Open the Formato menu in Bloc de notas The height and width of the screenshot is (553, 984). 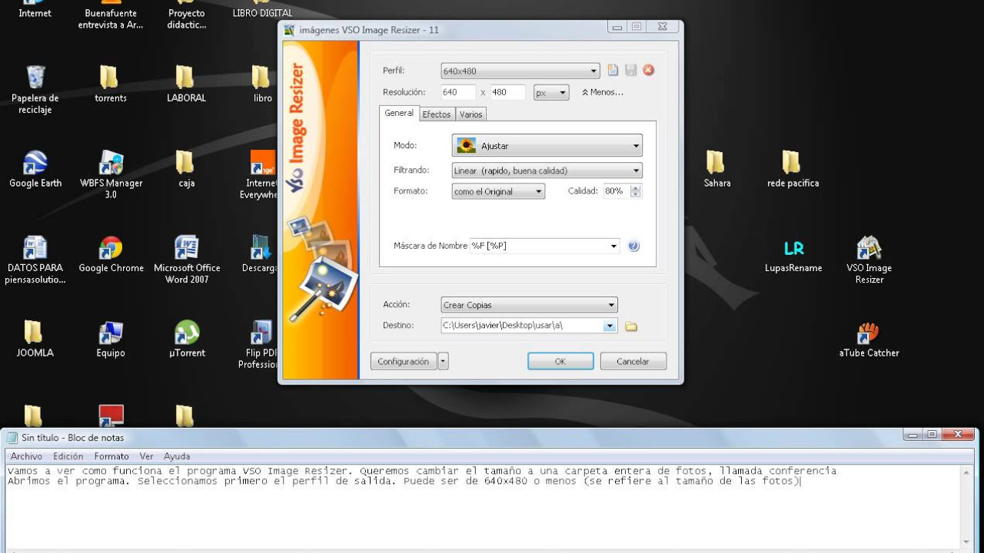click(x=111, y=456)
